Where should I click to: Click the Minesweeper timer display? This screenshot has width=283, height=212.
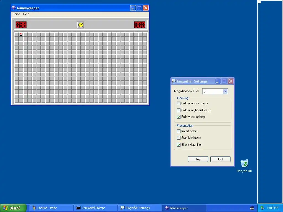(140, 25)
